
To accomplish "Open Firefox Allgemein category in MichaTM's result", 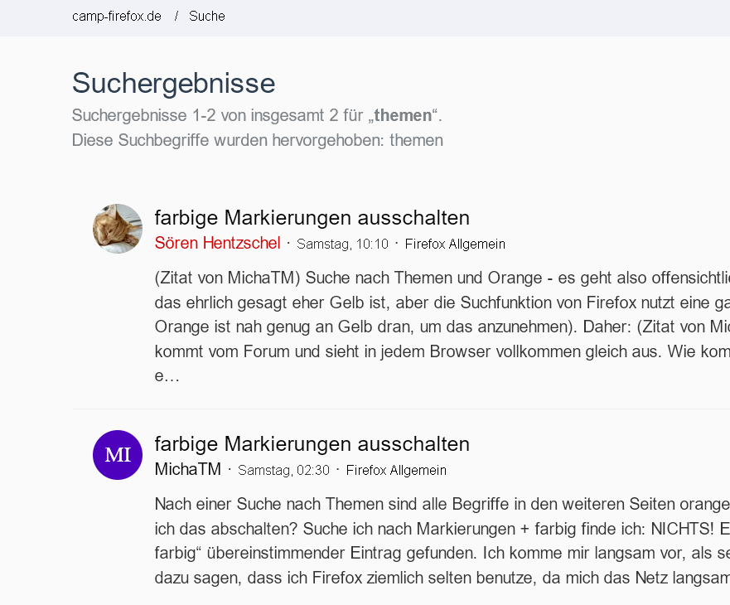I will 396,471.
